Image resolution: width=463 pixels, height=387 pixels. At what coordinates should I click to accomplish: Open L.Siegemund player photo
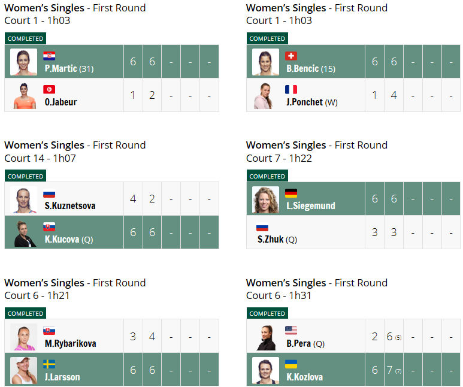pyautogui.click(x=265, y=199)
